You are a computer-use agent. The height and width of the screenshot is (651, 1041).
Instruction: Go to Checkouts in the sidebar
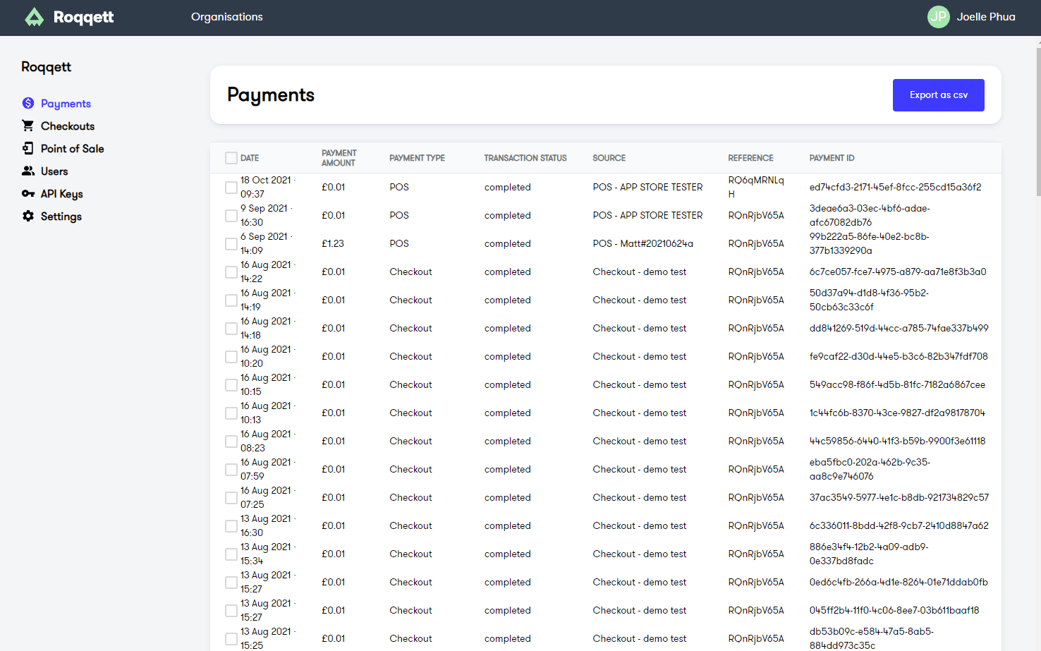pos(68,126)
